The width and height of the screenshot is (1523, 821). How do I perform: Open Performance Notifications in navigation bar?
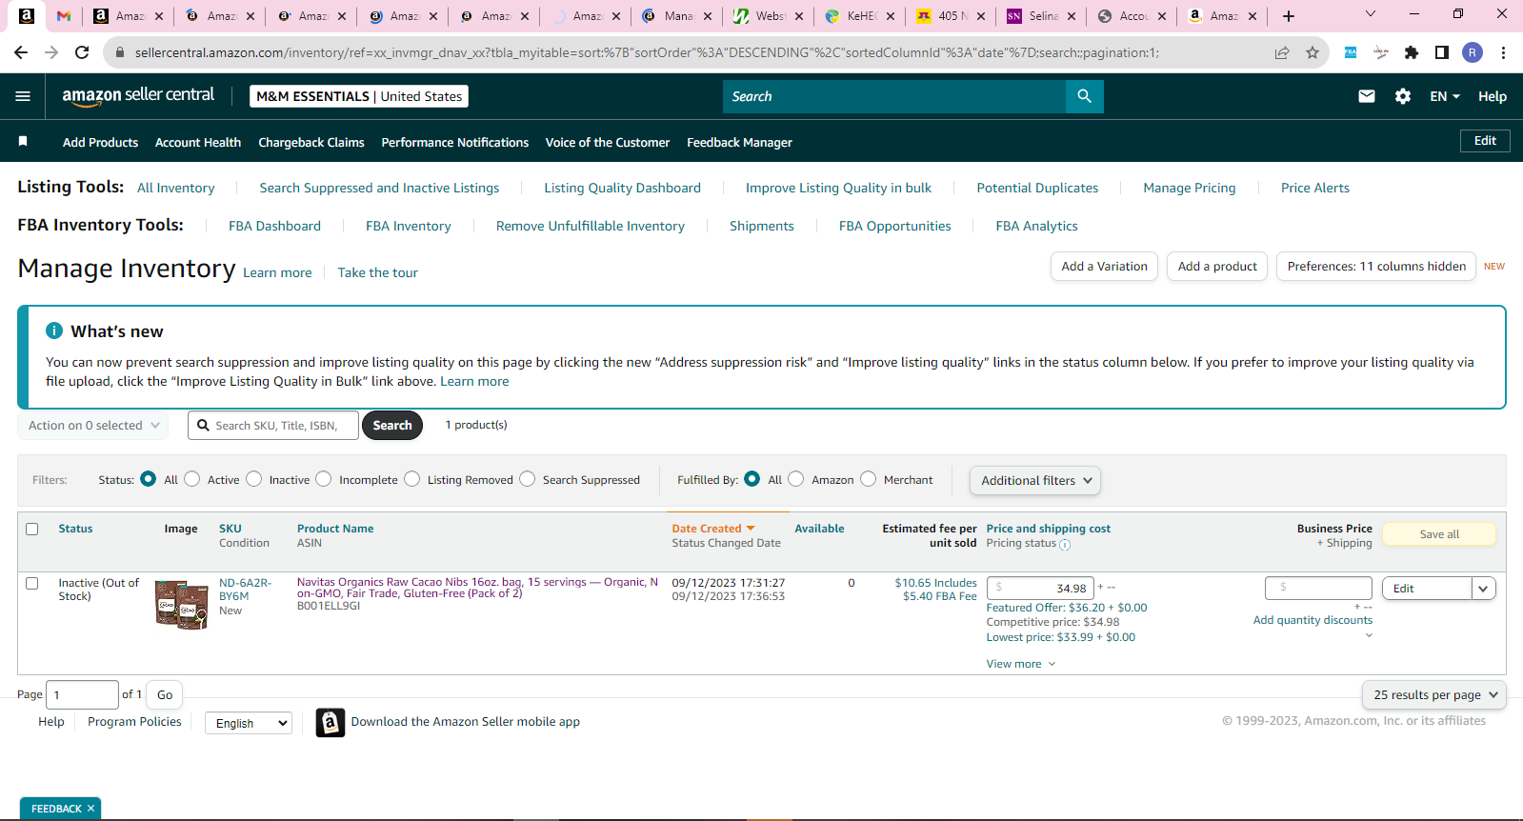click(455, 143)
